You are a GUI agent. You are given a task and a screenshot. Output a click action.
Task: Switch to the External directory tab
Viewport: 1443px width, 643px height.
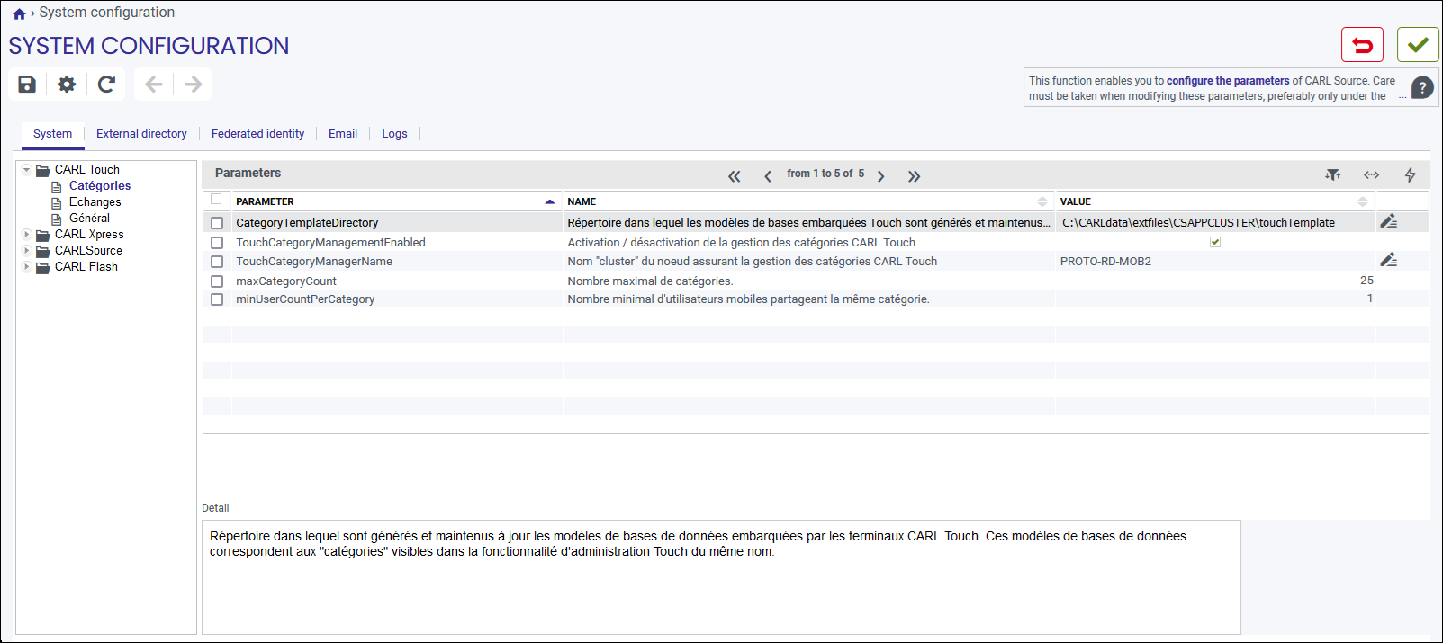(x=141, y=134)
